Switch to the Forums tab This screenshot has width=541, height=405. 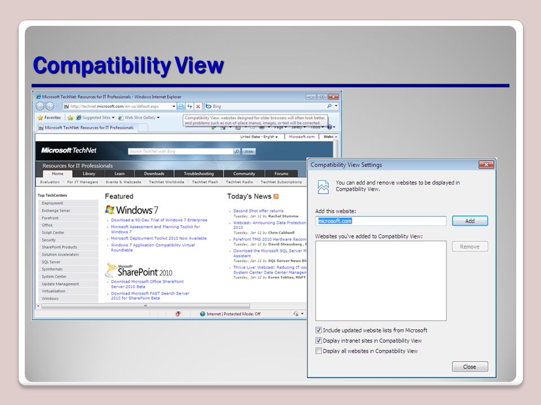click(x=281, y=174)
